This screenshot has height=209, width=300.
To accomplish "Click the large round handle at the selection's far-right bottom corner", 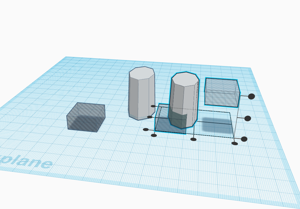I will tap(244, 139).
